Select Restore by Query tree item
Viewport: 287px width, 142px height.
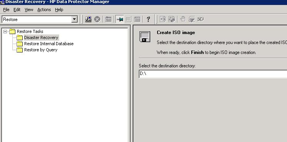(41, 50)
